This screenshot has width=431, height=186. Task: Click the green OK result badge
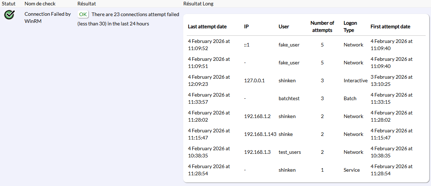click(x=83, y=14)
